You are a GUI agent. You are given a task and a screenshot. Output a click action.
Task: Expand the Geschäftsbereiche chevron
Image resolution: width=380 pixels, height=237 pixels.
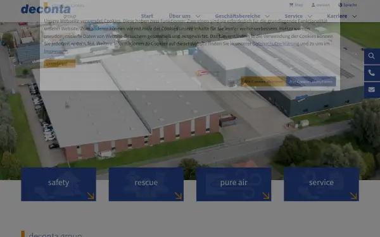click(x=267, y=16)
